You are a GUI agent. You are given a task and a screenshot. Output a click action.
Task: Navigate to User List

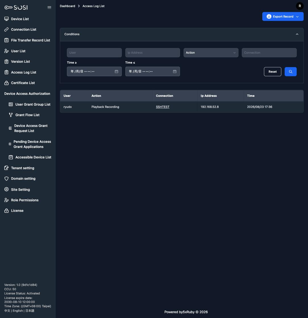pyautogui.click(x=18, y=51)
